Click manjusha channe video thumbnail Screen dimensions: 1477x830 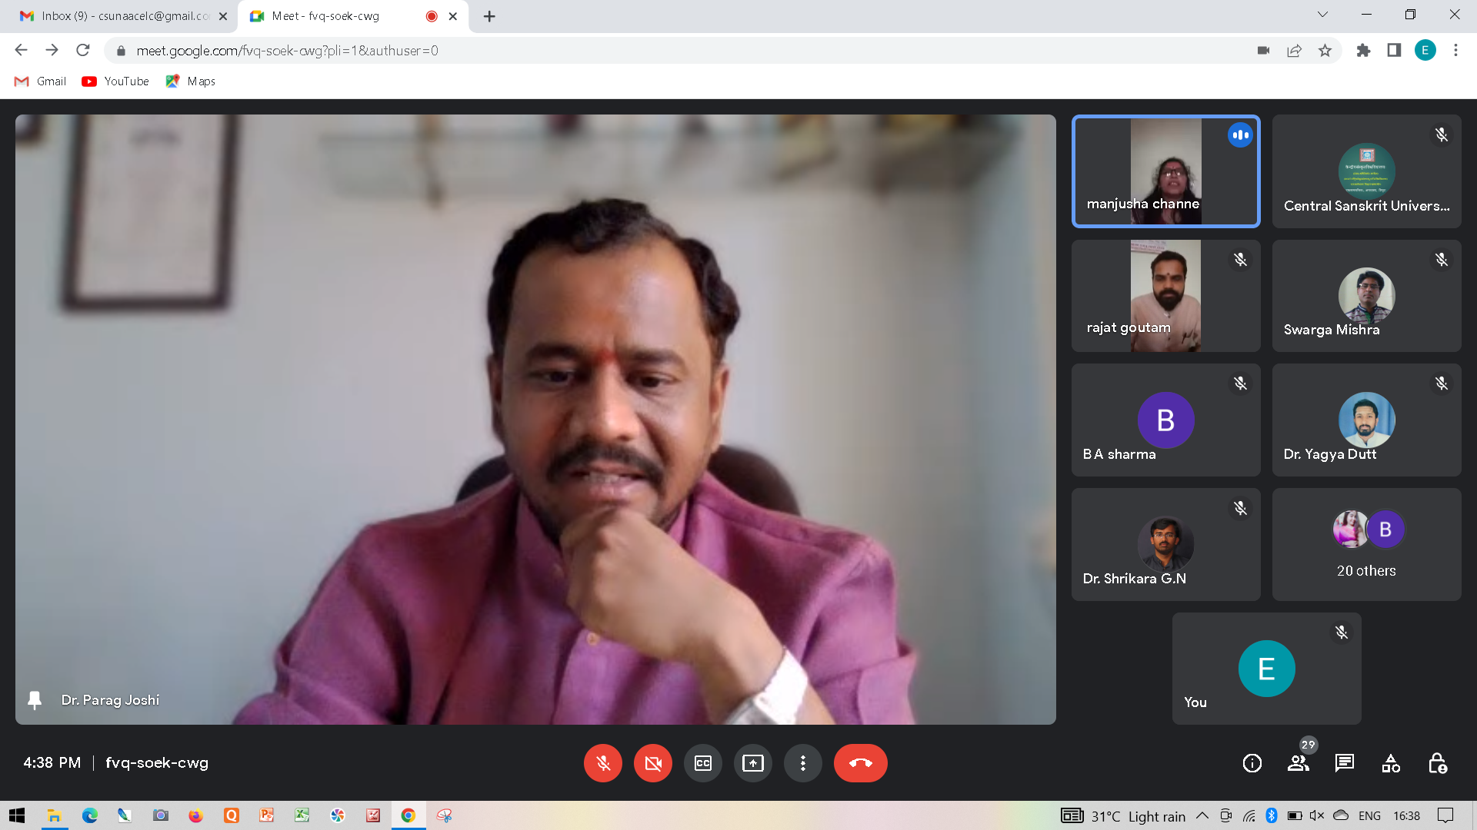1165,171
